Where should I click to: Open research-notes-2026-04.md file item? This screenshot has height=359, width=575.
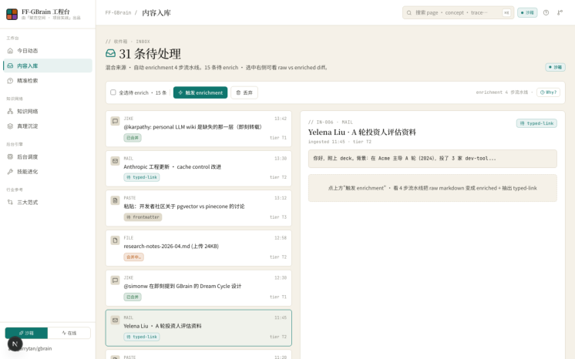[198, 248]
